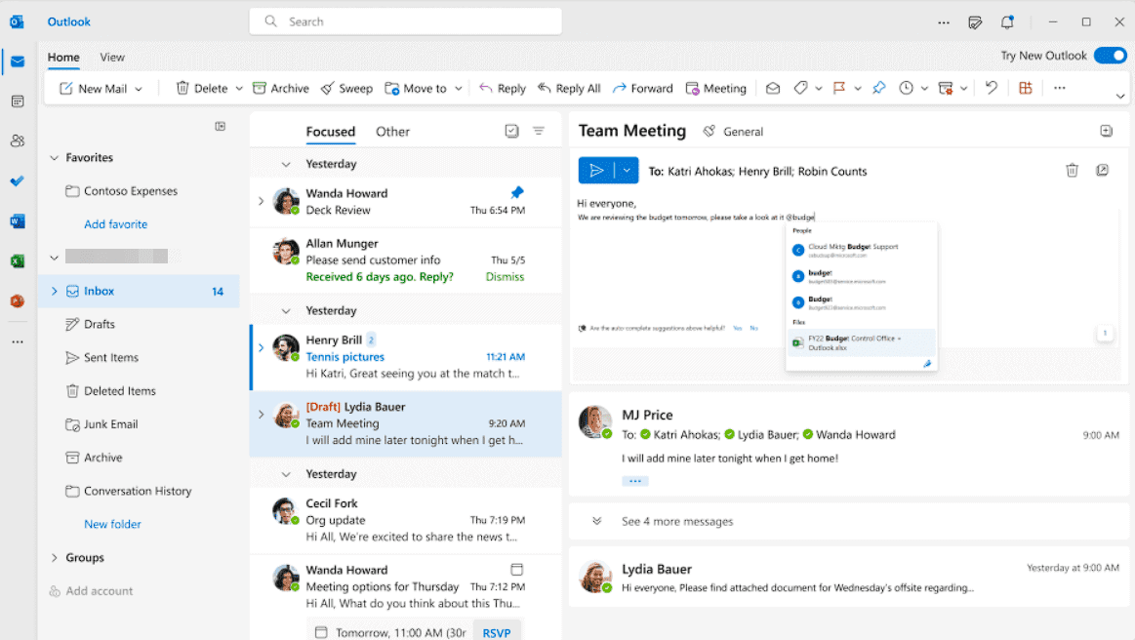
Task: Open the filter menu in message list
Action: click(539, 131)
